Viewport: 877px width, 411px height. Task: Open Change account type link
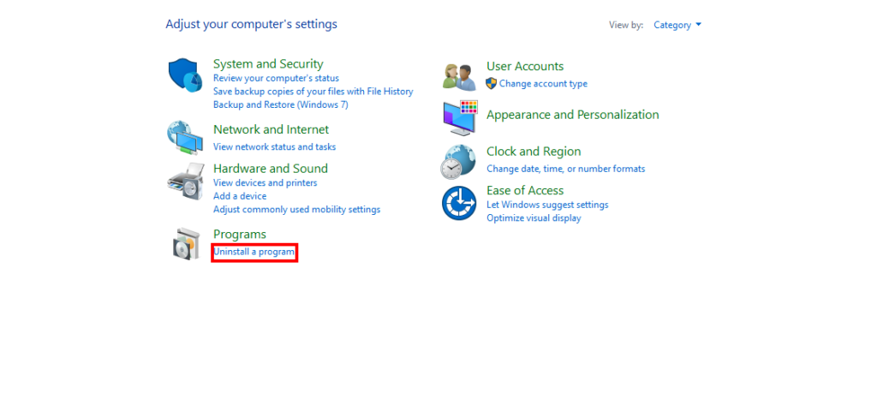click(x=543, y=84)
